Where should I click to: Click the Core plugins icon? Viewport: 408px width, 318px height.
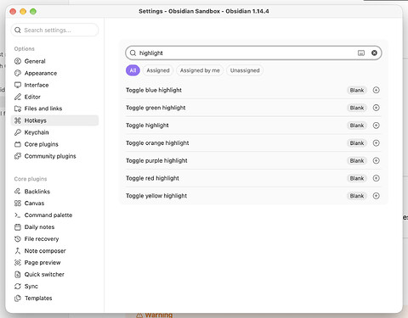(x=18, y=144)
